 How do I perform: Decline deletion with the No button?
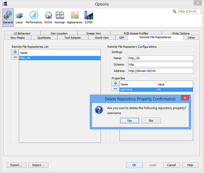tap(151, 120)
